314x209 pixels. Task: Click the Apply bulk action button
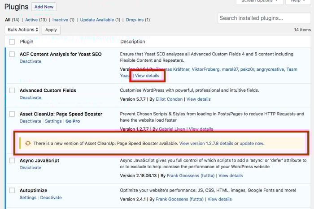51,30
